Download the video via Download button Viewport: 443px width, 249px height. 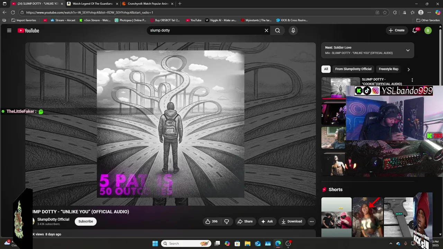point(292,221)
